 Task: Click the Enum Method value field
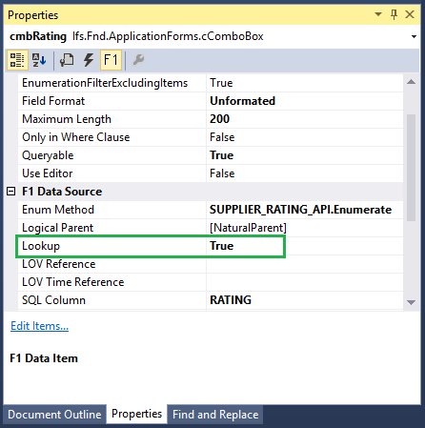tap(305, 210)
